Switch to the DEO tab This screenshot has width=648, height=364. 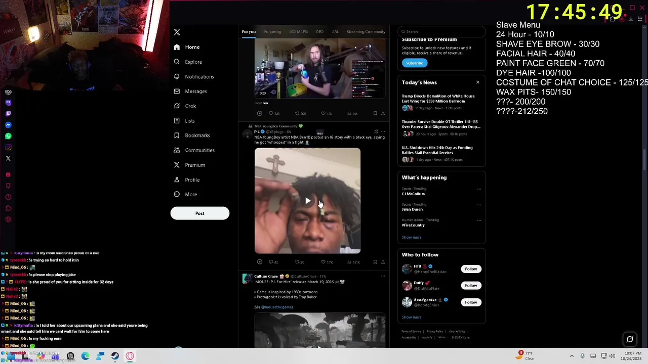click(320, 31)
